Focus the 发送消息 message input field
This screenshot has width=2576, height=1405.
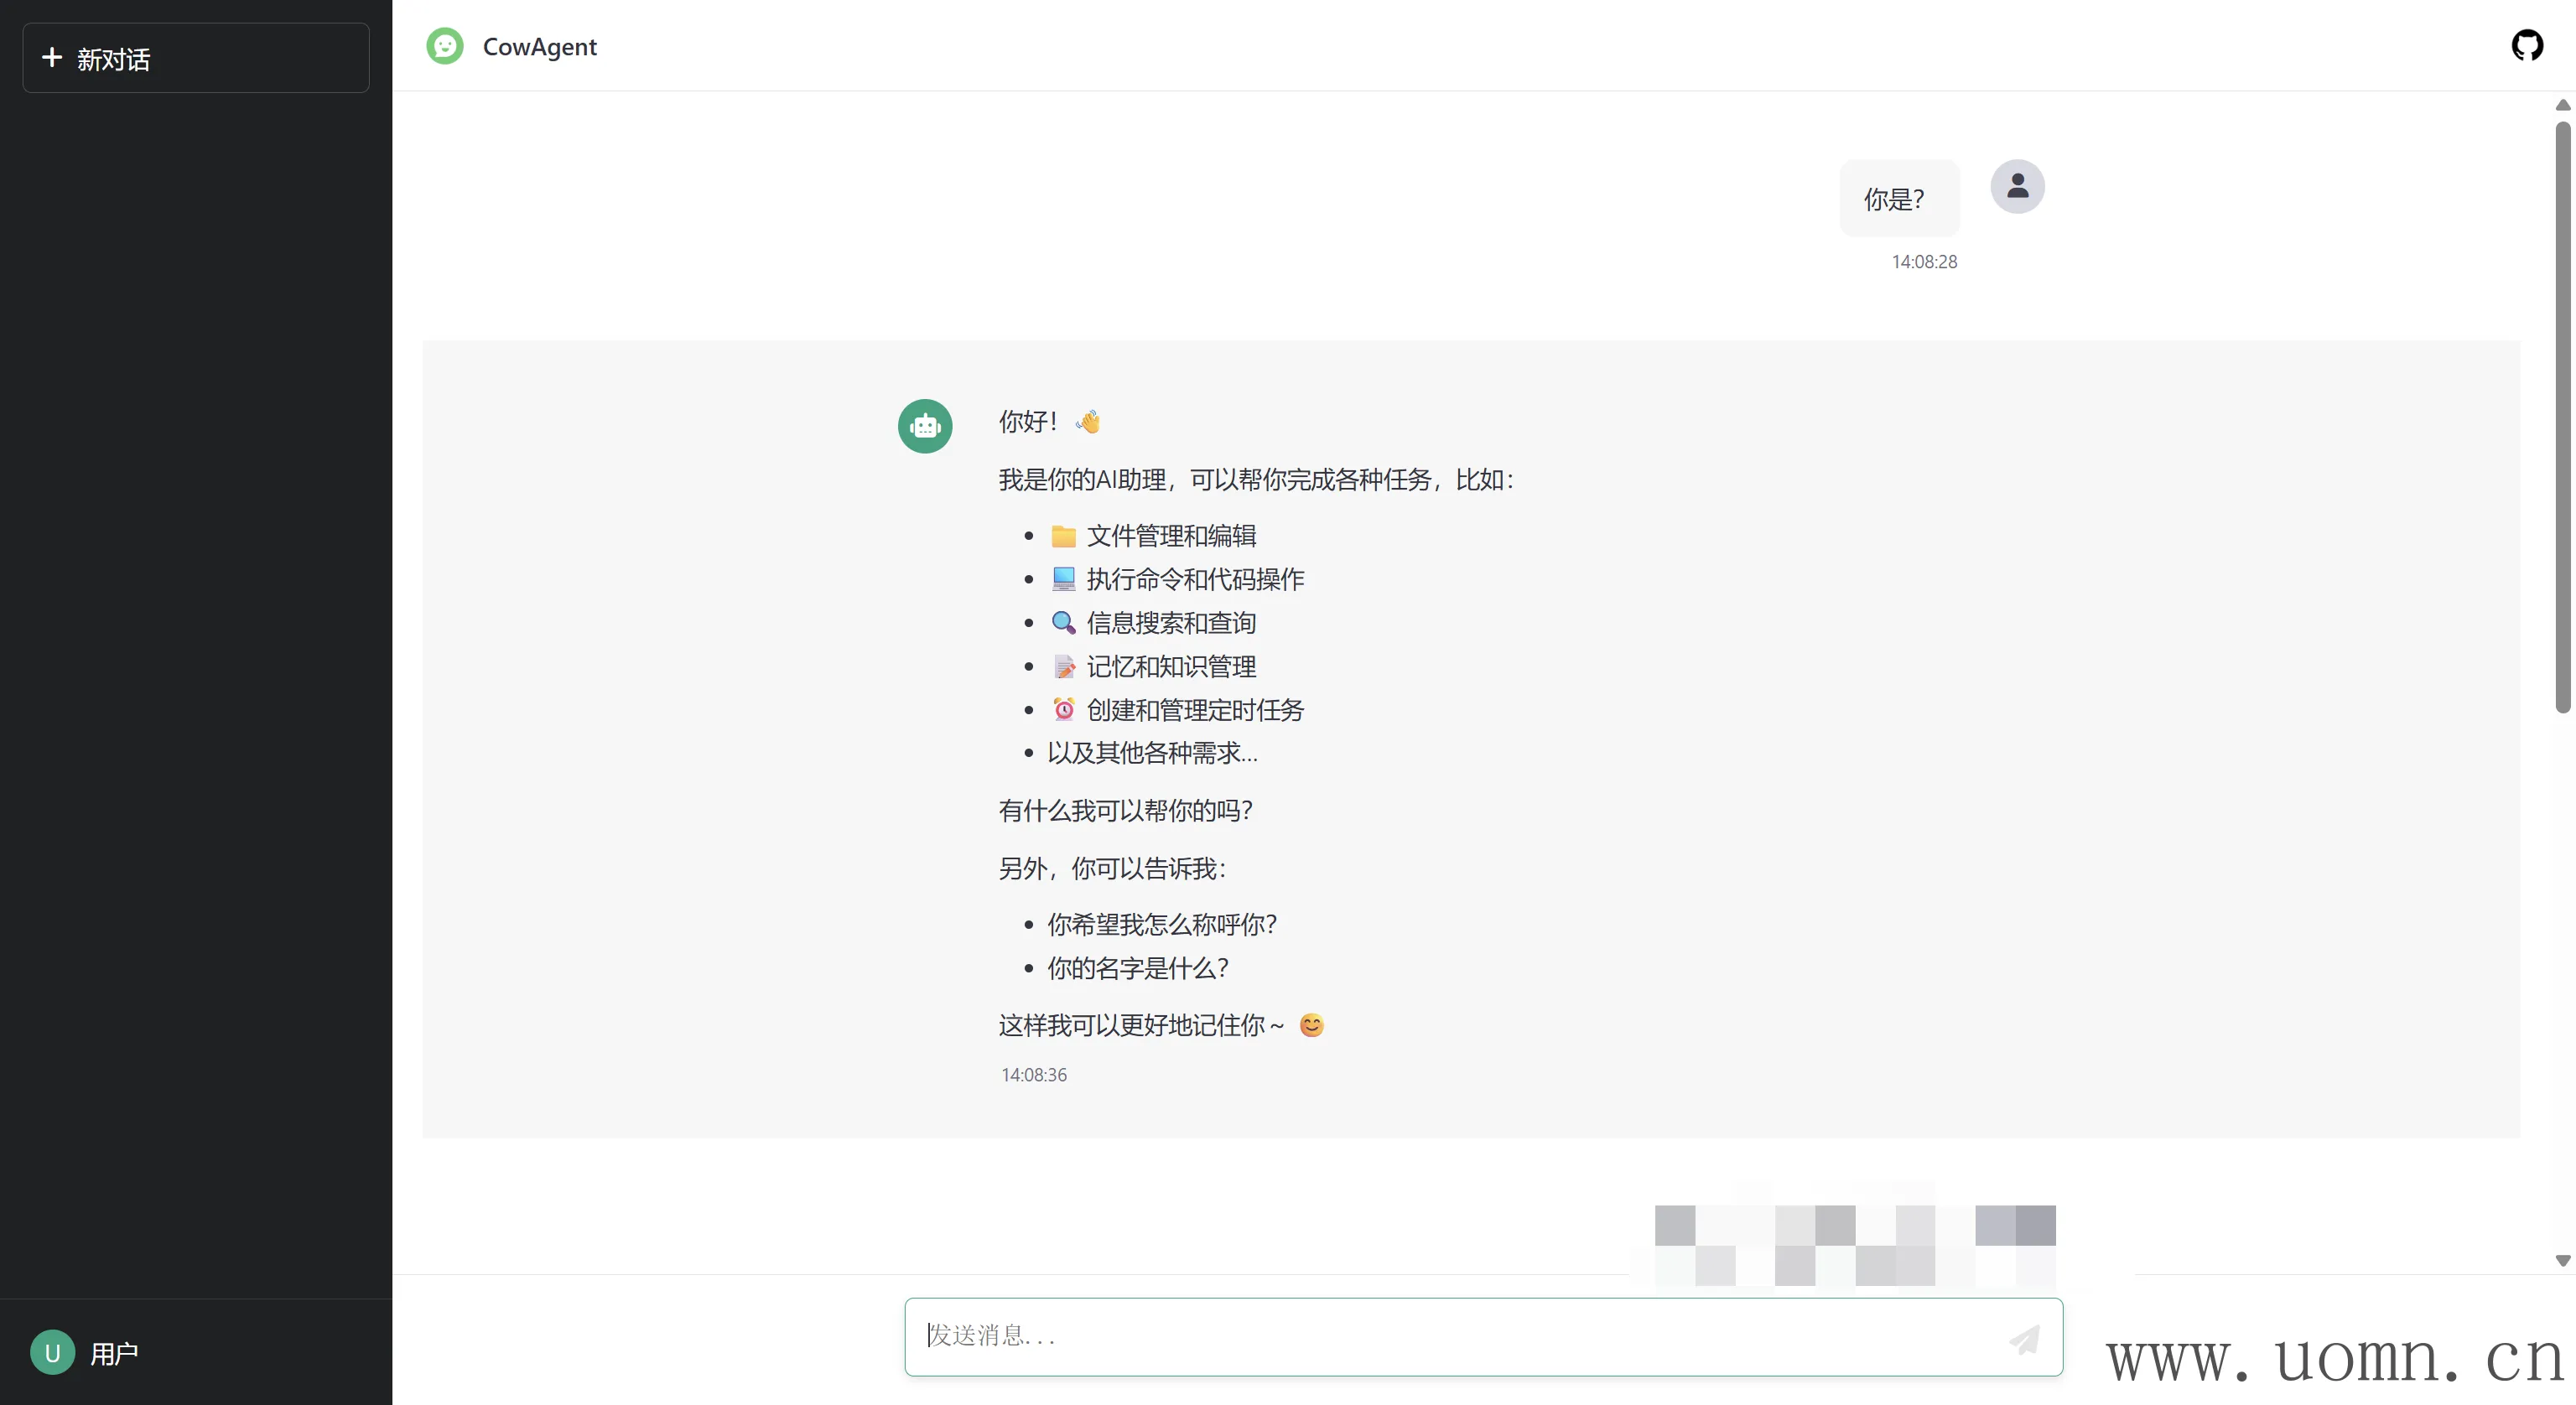(x=1450, y=1336)
